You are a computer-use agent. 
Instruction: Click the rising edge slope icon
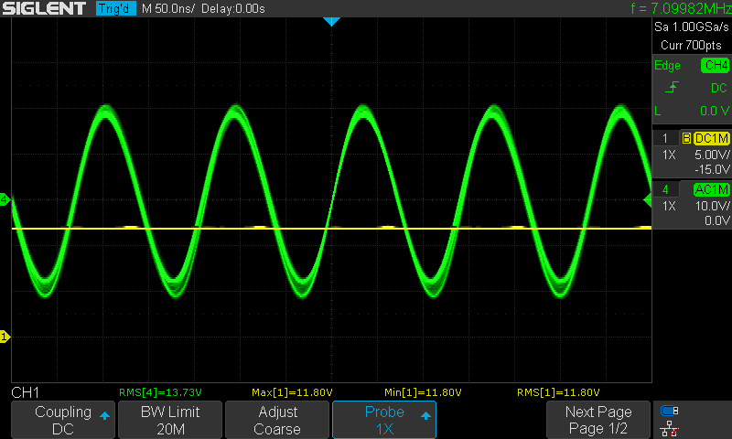coord(672,87)
